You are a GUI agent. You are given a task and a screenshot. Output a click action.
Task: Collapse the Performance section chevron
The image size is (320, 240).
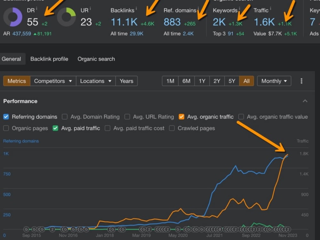coord(305,101)
